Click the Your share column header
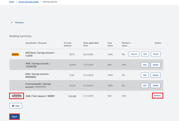The image size is (179, 121). 110,44
